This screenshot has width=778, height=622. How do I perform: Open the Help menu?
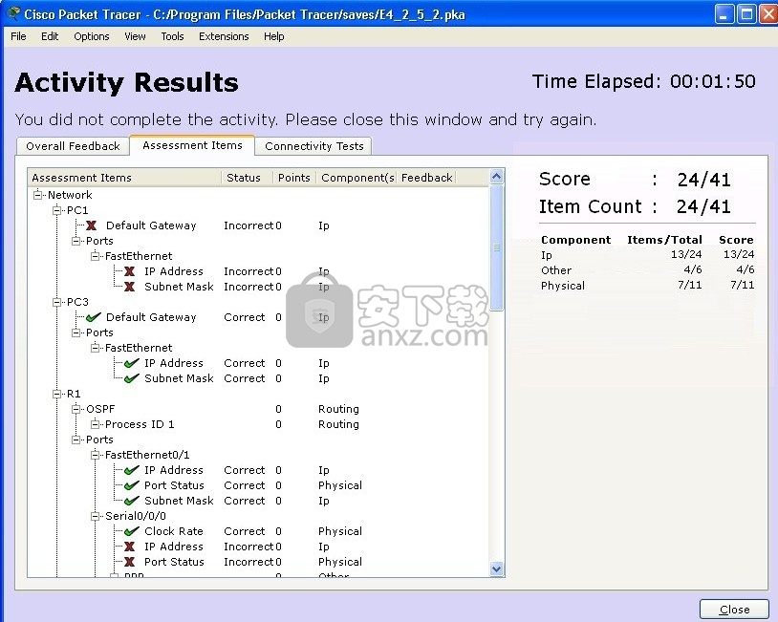tap(274, 36)
